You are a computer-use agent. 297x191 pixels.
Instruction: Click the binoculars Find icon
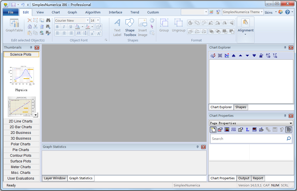tap(48, 20)
